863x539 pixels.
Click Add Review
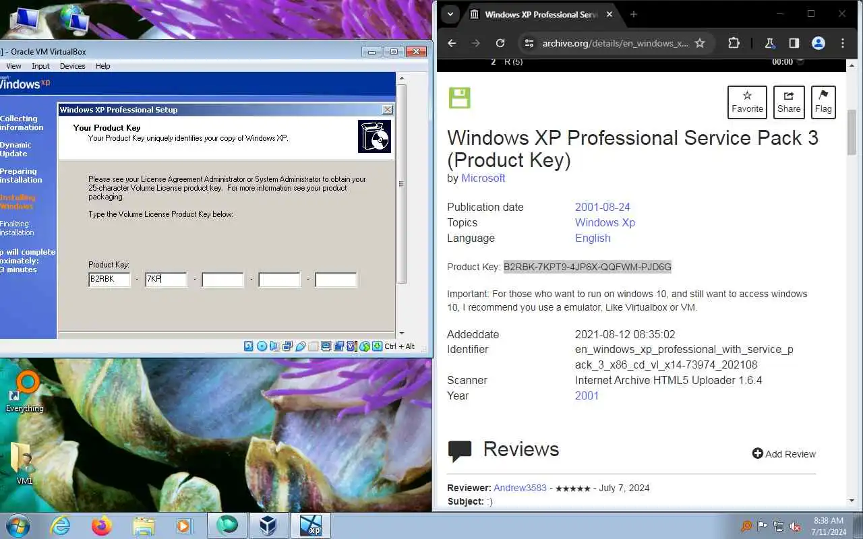tap(784, 454)
